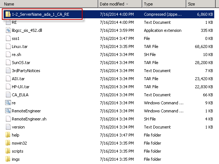Screen dimensions: 219x164
Task: Select the scripts folder icon
Action: [x=8, y=151]
